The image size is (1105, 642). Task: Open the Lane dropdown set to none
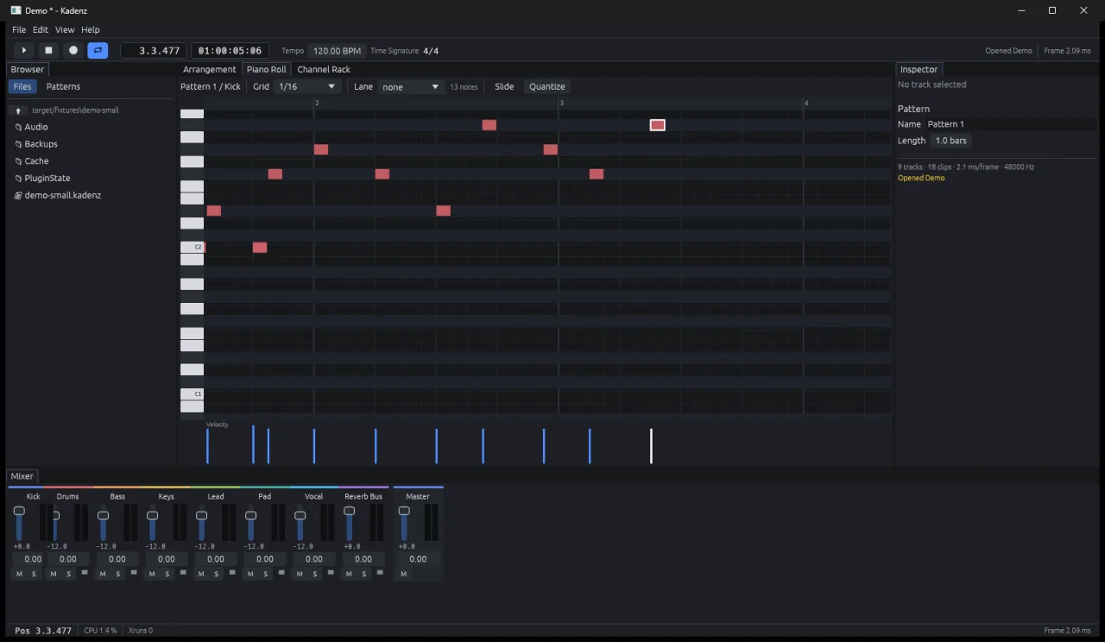[x=411, y=86]
